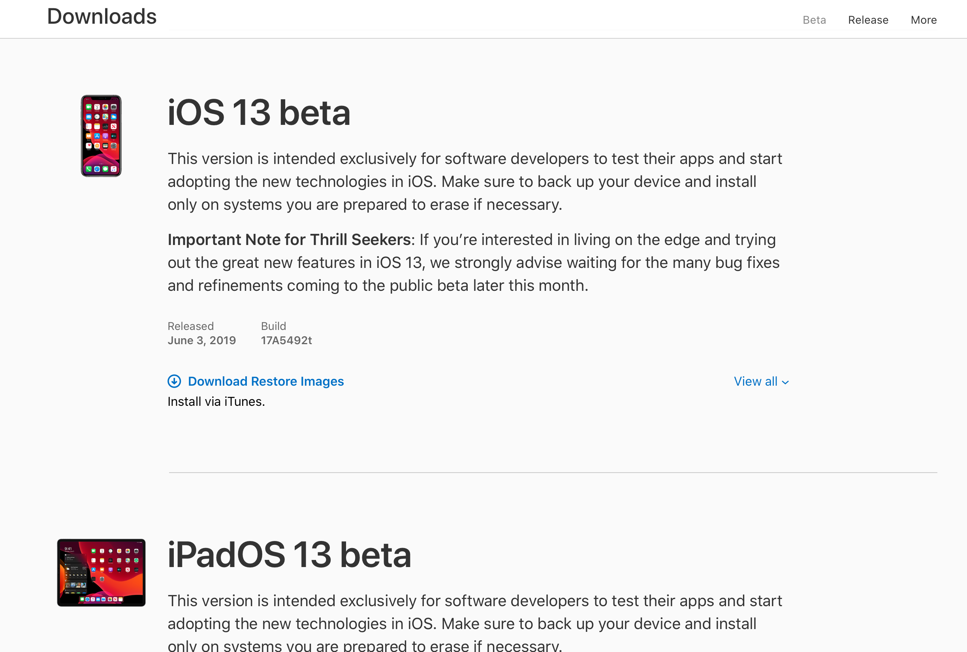Click the release date June 3, 2019

point(201,341)
